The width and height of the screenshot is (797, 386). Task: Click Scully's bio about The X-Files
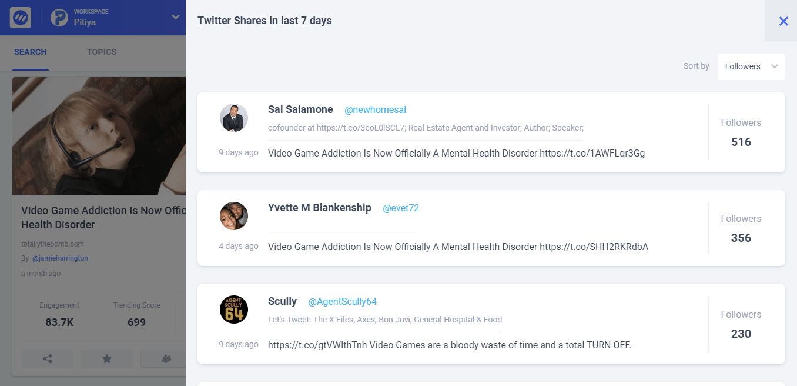pyautogui.click(x=385, y=320)
